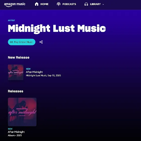This screenshot has width=141, height=141.
Task: Click the Play Similar Music button
Action: (22, 42)
